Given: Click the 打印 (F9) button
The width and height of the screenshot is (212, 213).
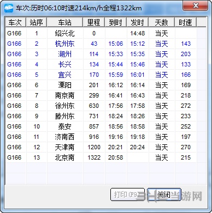Looking at the screenshot, I should (x=127, y=194).
